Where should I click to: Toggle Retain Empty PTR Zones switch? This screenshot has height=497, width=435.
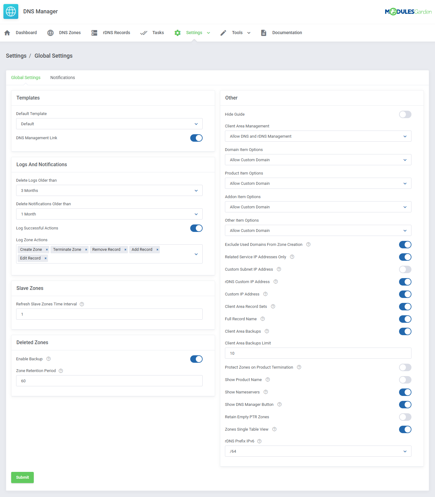tap(405, 417)
